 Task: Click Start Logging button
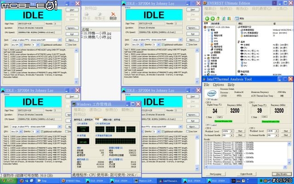(x=215, y=174)
